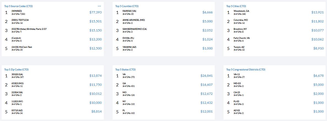
Task: Click the $13,921 Woodstock, GA amount
Action: tap(317, 12)
